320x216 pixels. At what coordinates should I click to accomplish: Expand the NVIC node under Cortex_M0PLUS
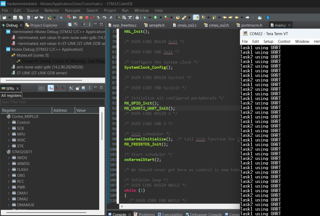coord(9,140)
